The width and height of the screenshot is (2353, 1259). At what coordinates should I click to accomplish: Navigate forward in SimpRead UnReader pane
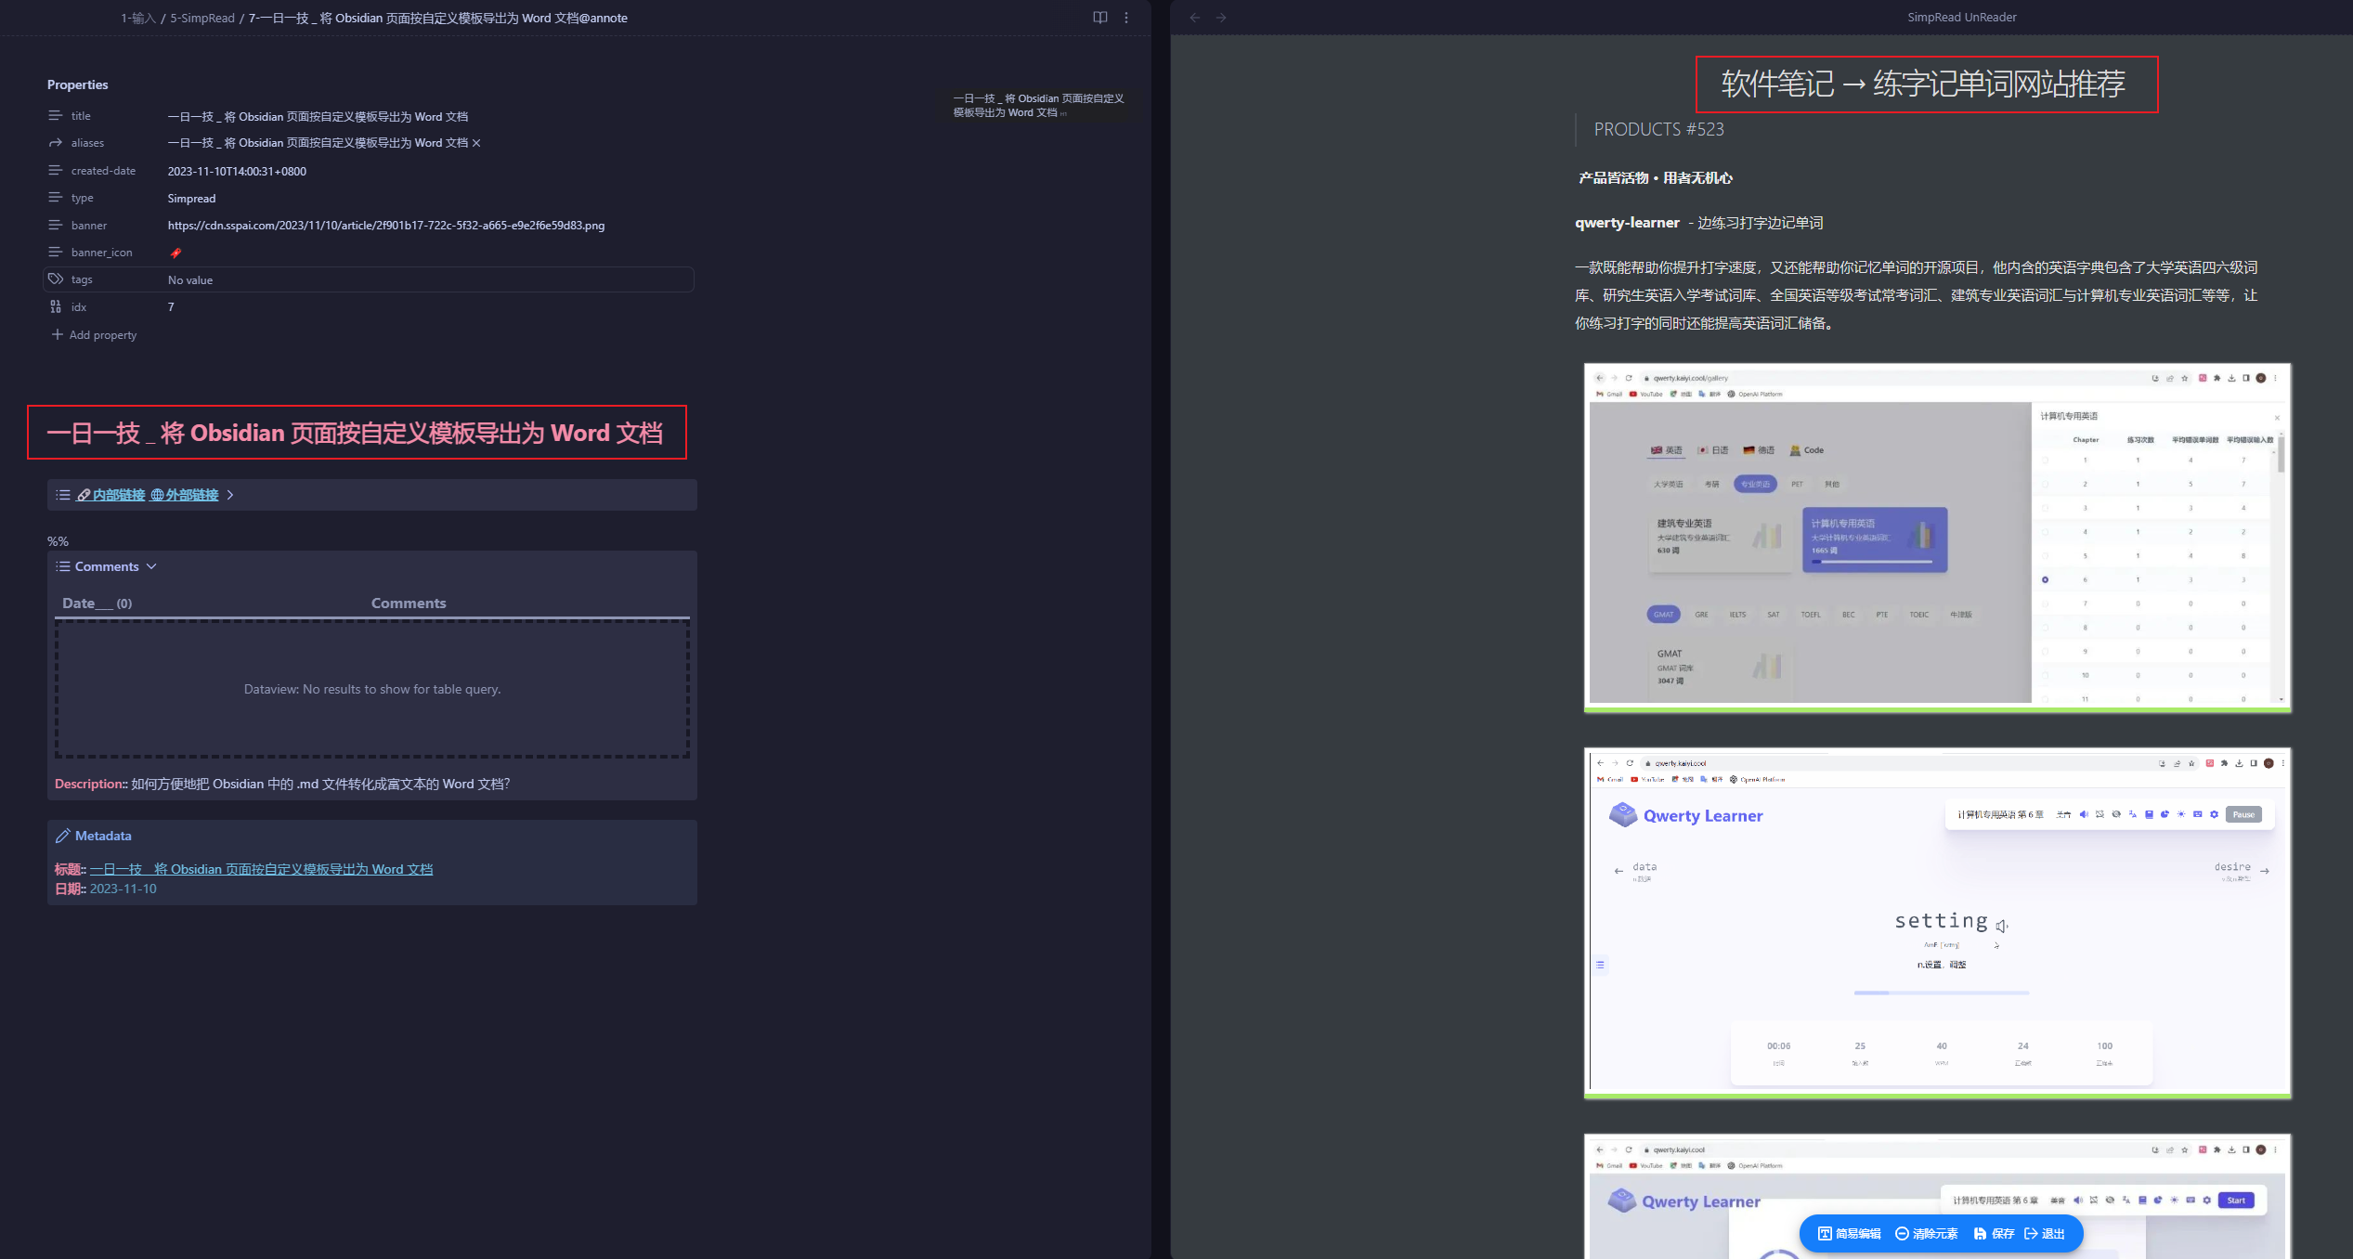pyautogui.click(x=1221, y=18)
